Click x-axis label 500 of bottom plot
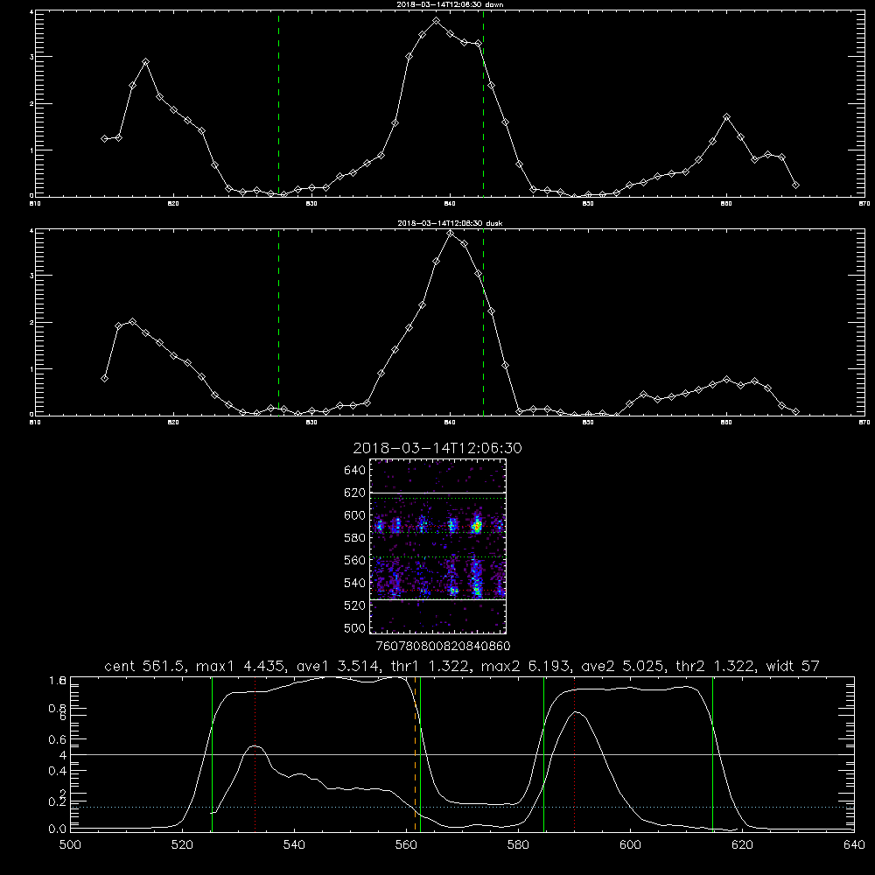The width and height of the screenshot is (875, 875). (x=70, y=845)
